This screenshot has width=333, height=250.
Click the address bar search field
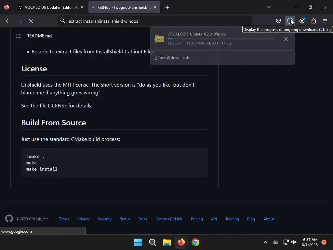pos(155,21)
